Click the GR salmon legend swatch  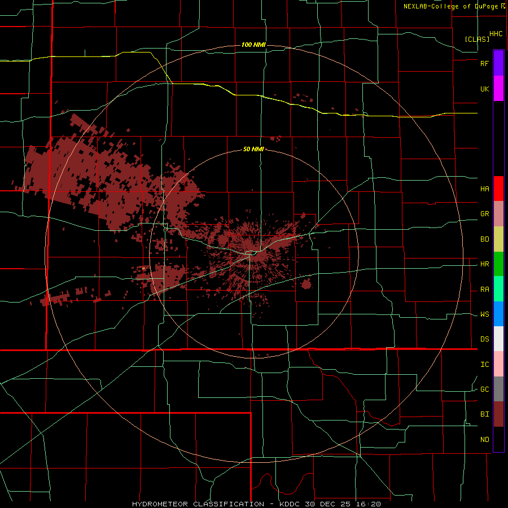(x=498, y=213)
